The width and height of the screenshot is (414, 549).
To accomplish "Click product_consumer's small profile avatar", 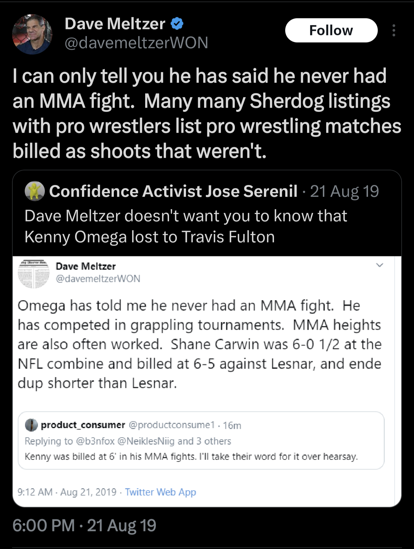I will click(x=31, y=425).
